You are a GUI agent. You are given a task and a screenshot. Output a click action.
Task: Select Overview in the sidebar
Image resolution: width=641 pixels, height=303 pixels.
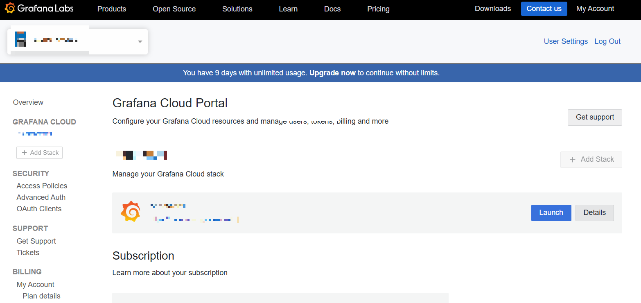pyautogui.click(x=28, y=102)
